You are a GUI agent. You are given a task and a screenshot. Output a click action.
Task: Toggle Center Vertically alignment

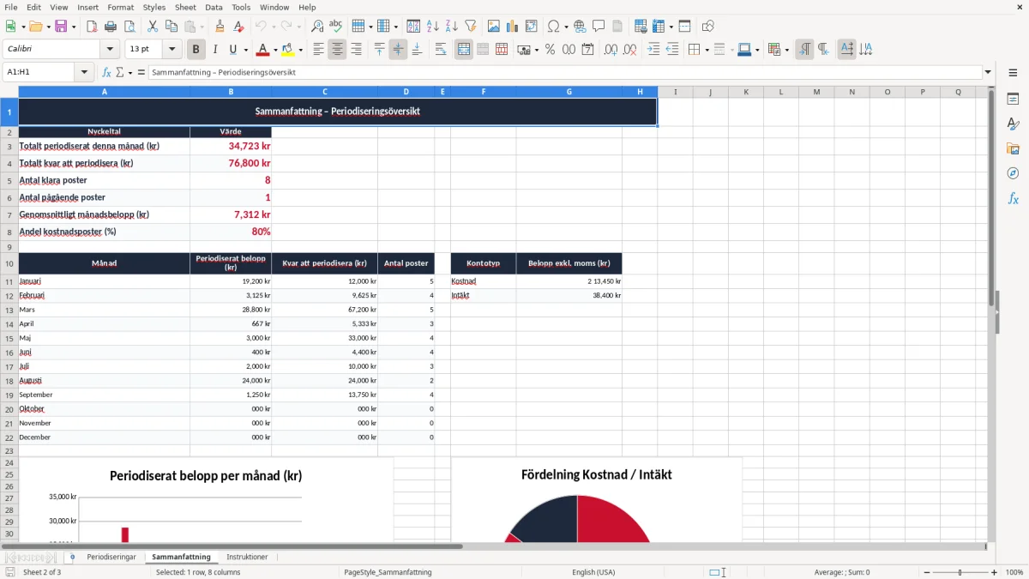tap(398, 50)
